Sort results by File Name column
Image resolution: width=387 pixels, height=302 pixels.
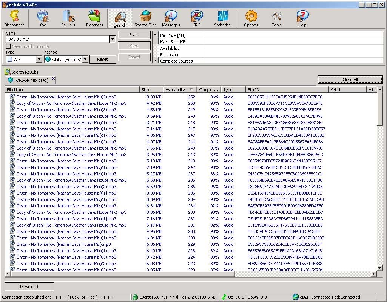(x=72, y=90)
